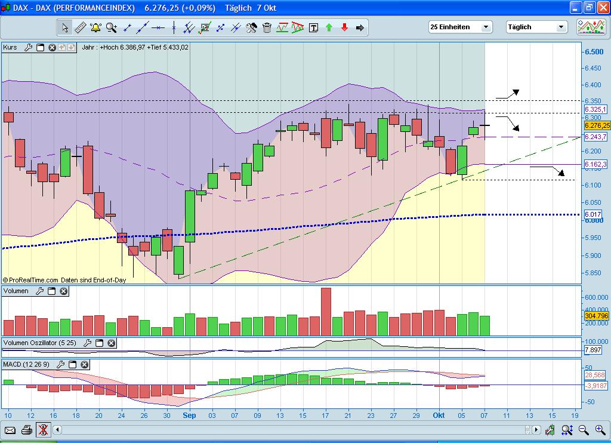Click the zoom out magnifier at bottom
The width and height of the screenshot is (611, 443).
(x=584, y=430)
